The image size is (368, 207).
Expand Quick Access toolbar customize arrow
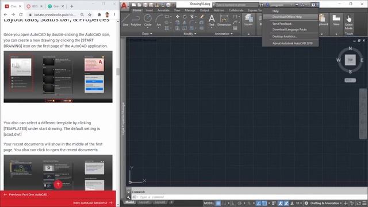(174, 5)
